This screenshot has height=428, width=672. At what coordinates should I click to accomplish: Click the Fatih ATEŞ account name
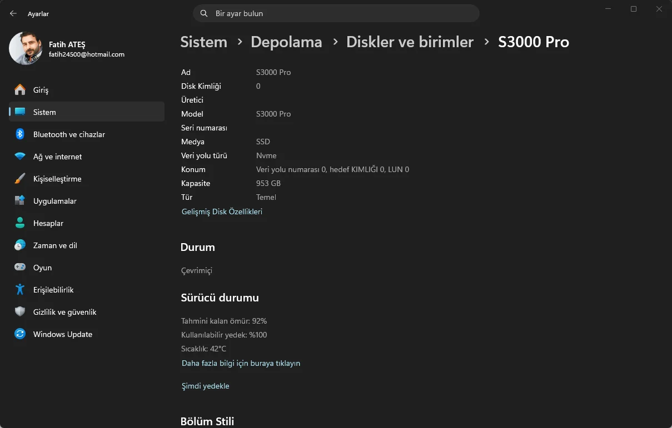point(67,44)
